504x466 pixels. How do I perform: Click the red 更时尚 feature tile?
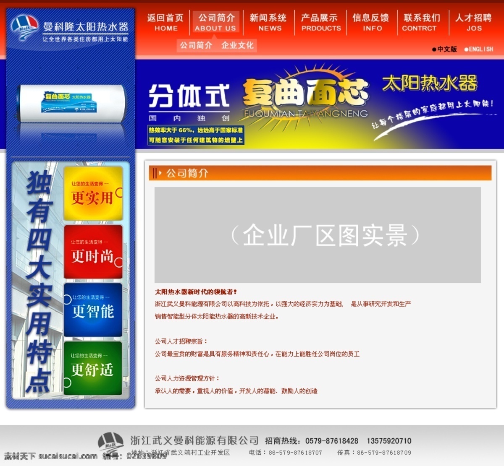click(93, 252)
